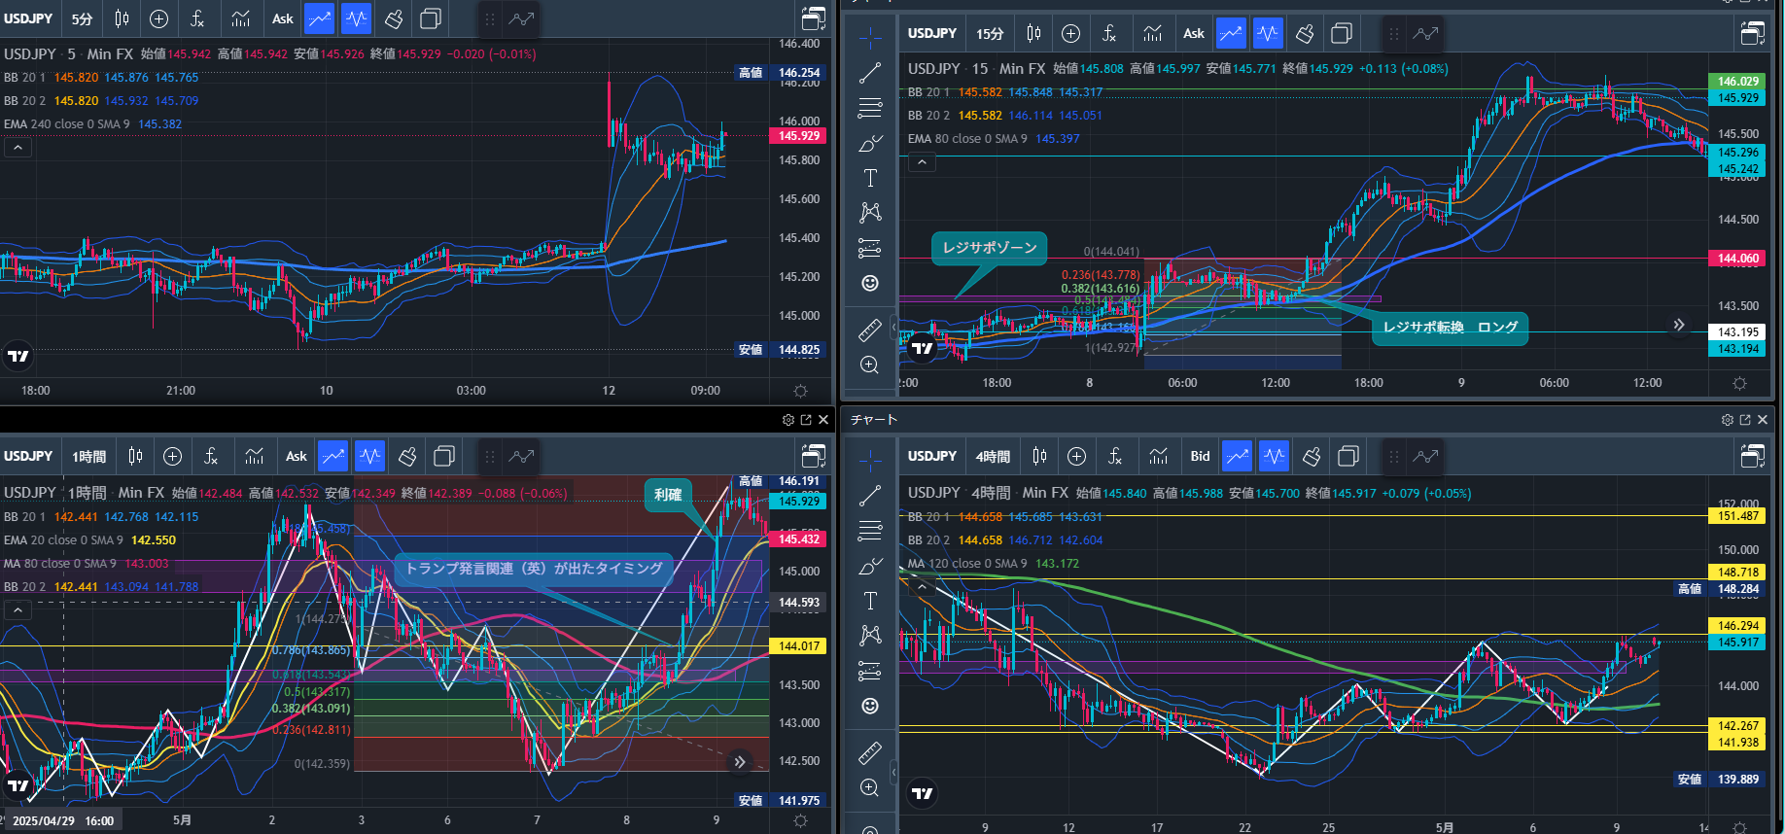Open 4時間 timeframe dropdown
1785x834 pixels.
pyautogui.click(x=994, y=456)
